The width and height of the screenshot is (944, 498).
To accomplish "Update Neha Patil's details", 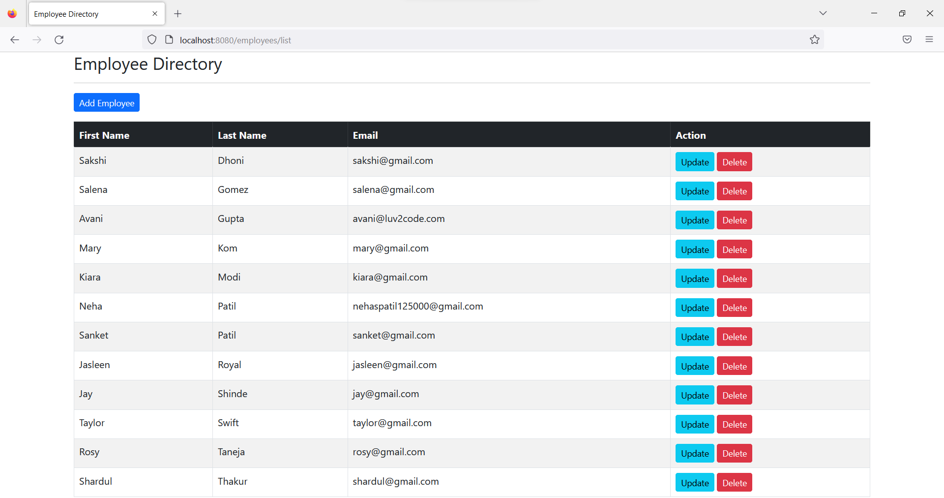I will (x=694, y=308).
